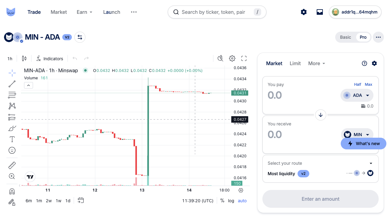This screenshot has width=391, height=221.
Task: Switch to Basic mode
Action: (x=345, y=37)
